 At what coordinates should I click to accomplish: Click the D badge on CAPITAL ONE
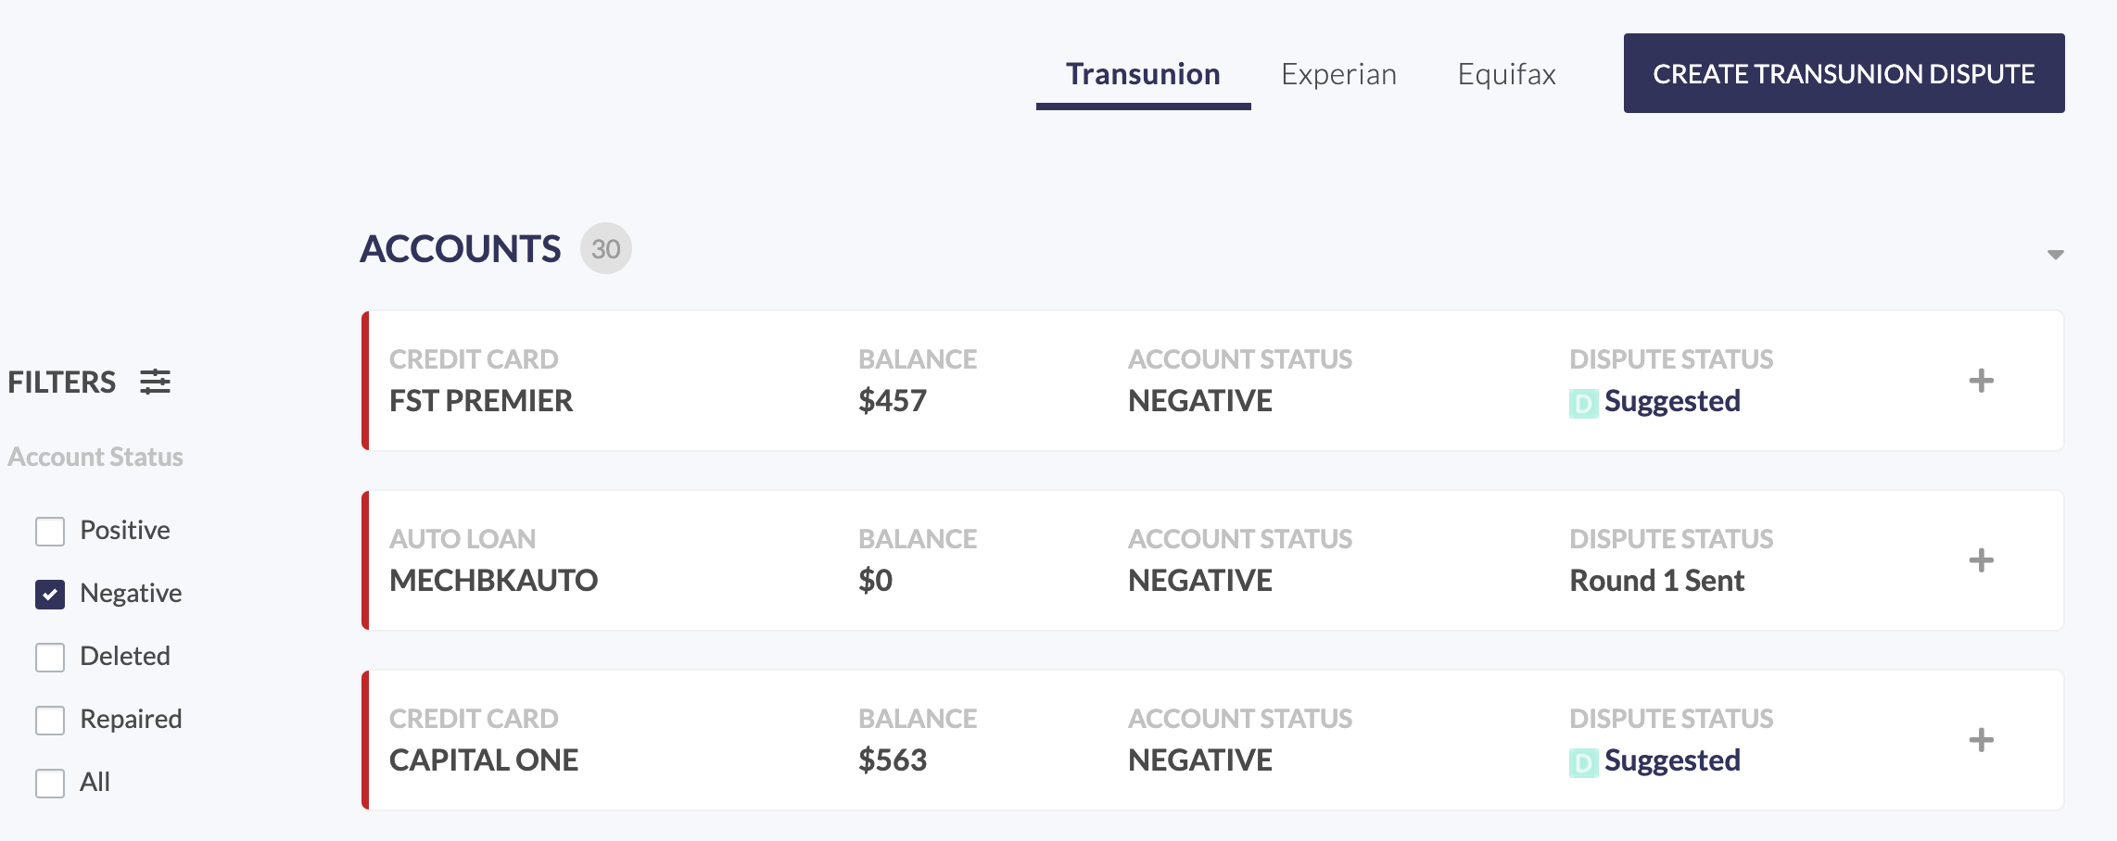(1583, 762)
